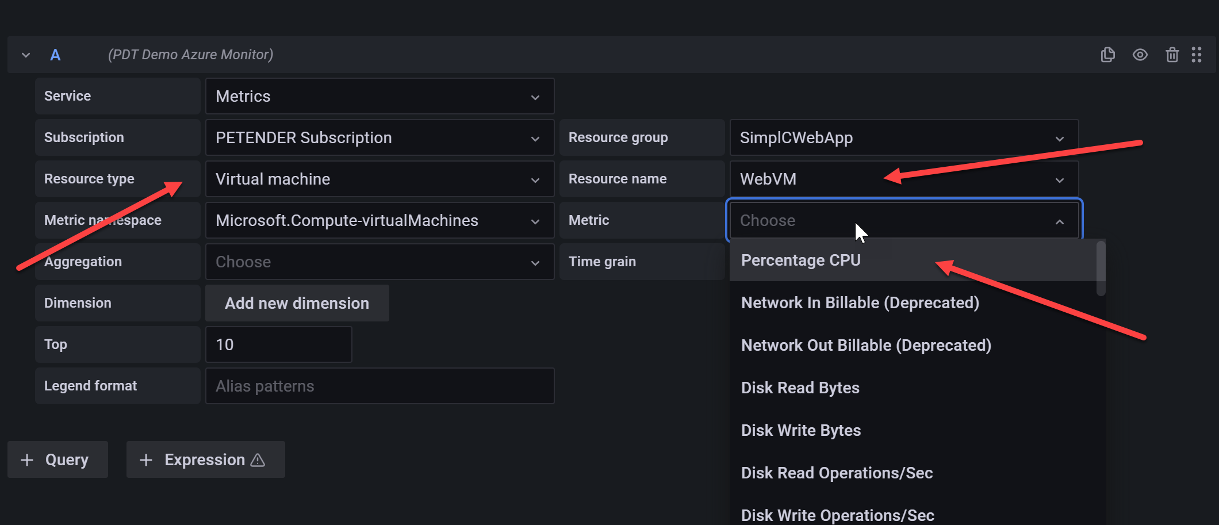Open the Metric namespace dropdown
The image size is (1219, 525).
coord(379,220)
